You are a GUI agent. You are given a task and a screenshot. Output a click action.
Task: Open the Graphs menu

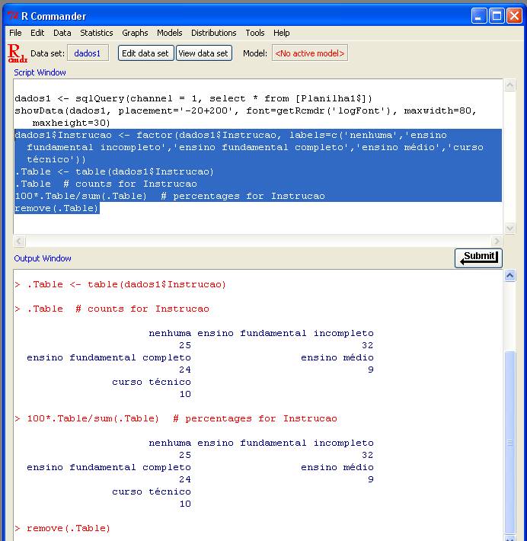click(135, 33)
